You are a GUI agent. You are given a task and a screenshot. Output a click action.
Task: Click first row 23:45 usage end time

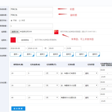tap(106, 77)
